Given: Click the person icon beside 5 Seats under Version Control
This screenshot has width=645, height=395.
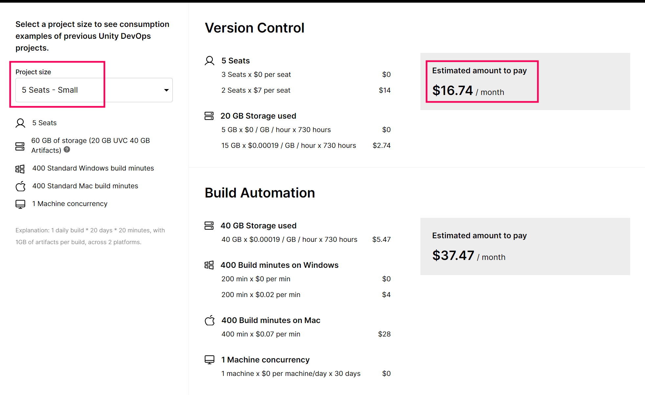Looking at the screenshot, I should [209, 60].
